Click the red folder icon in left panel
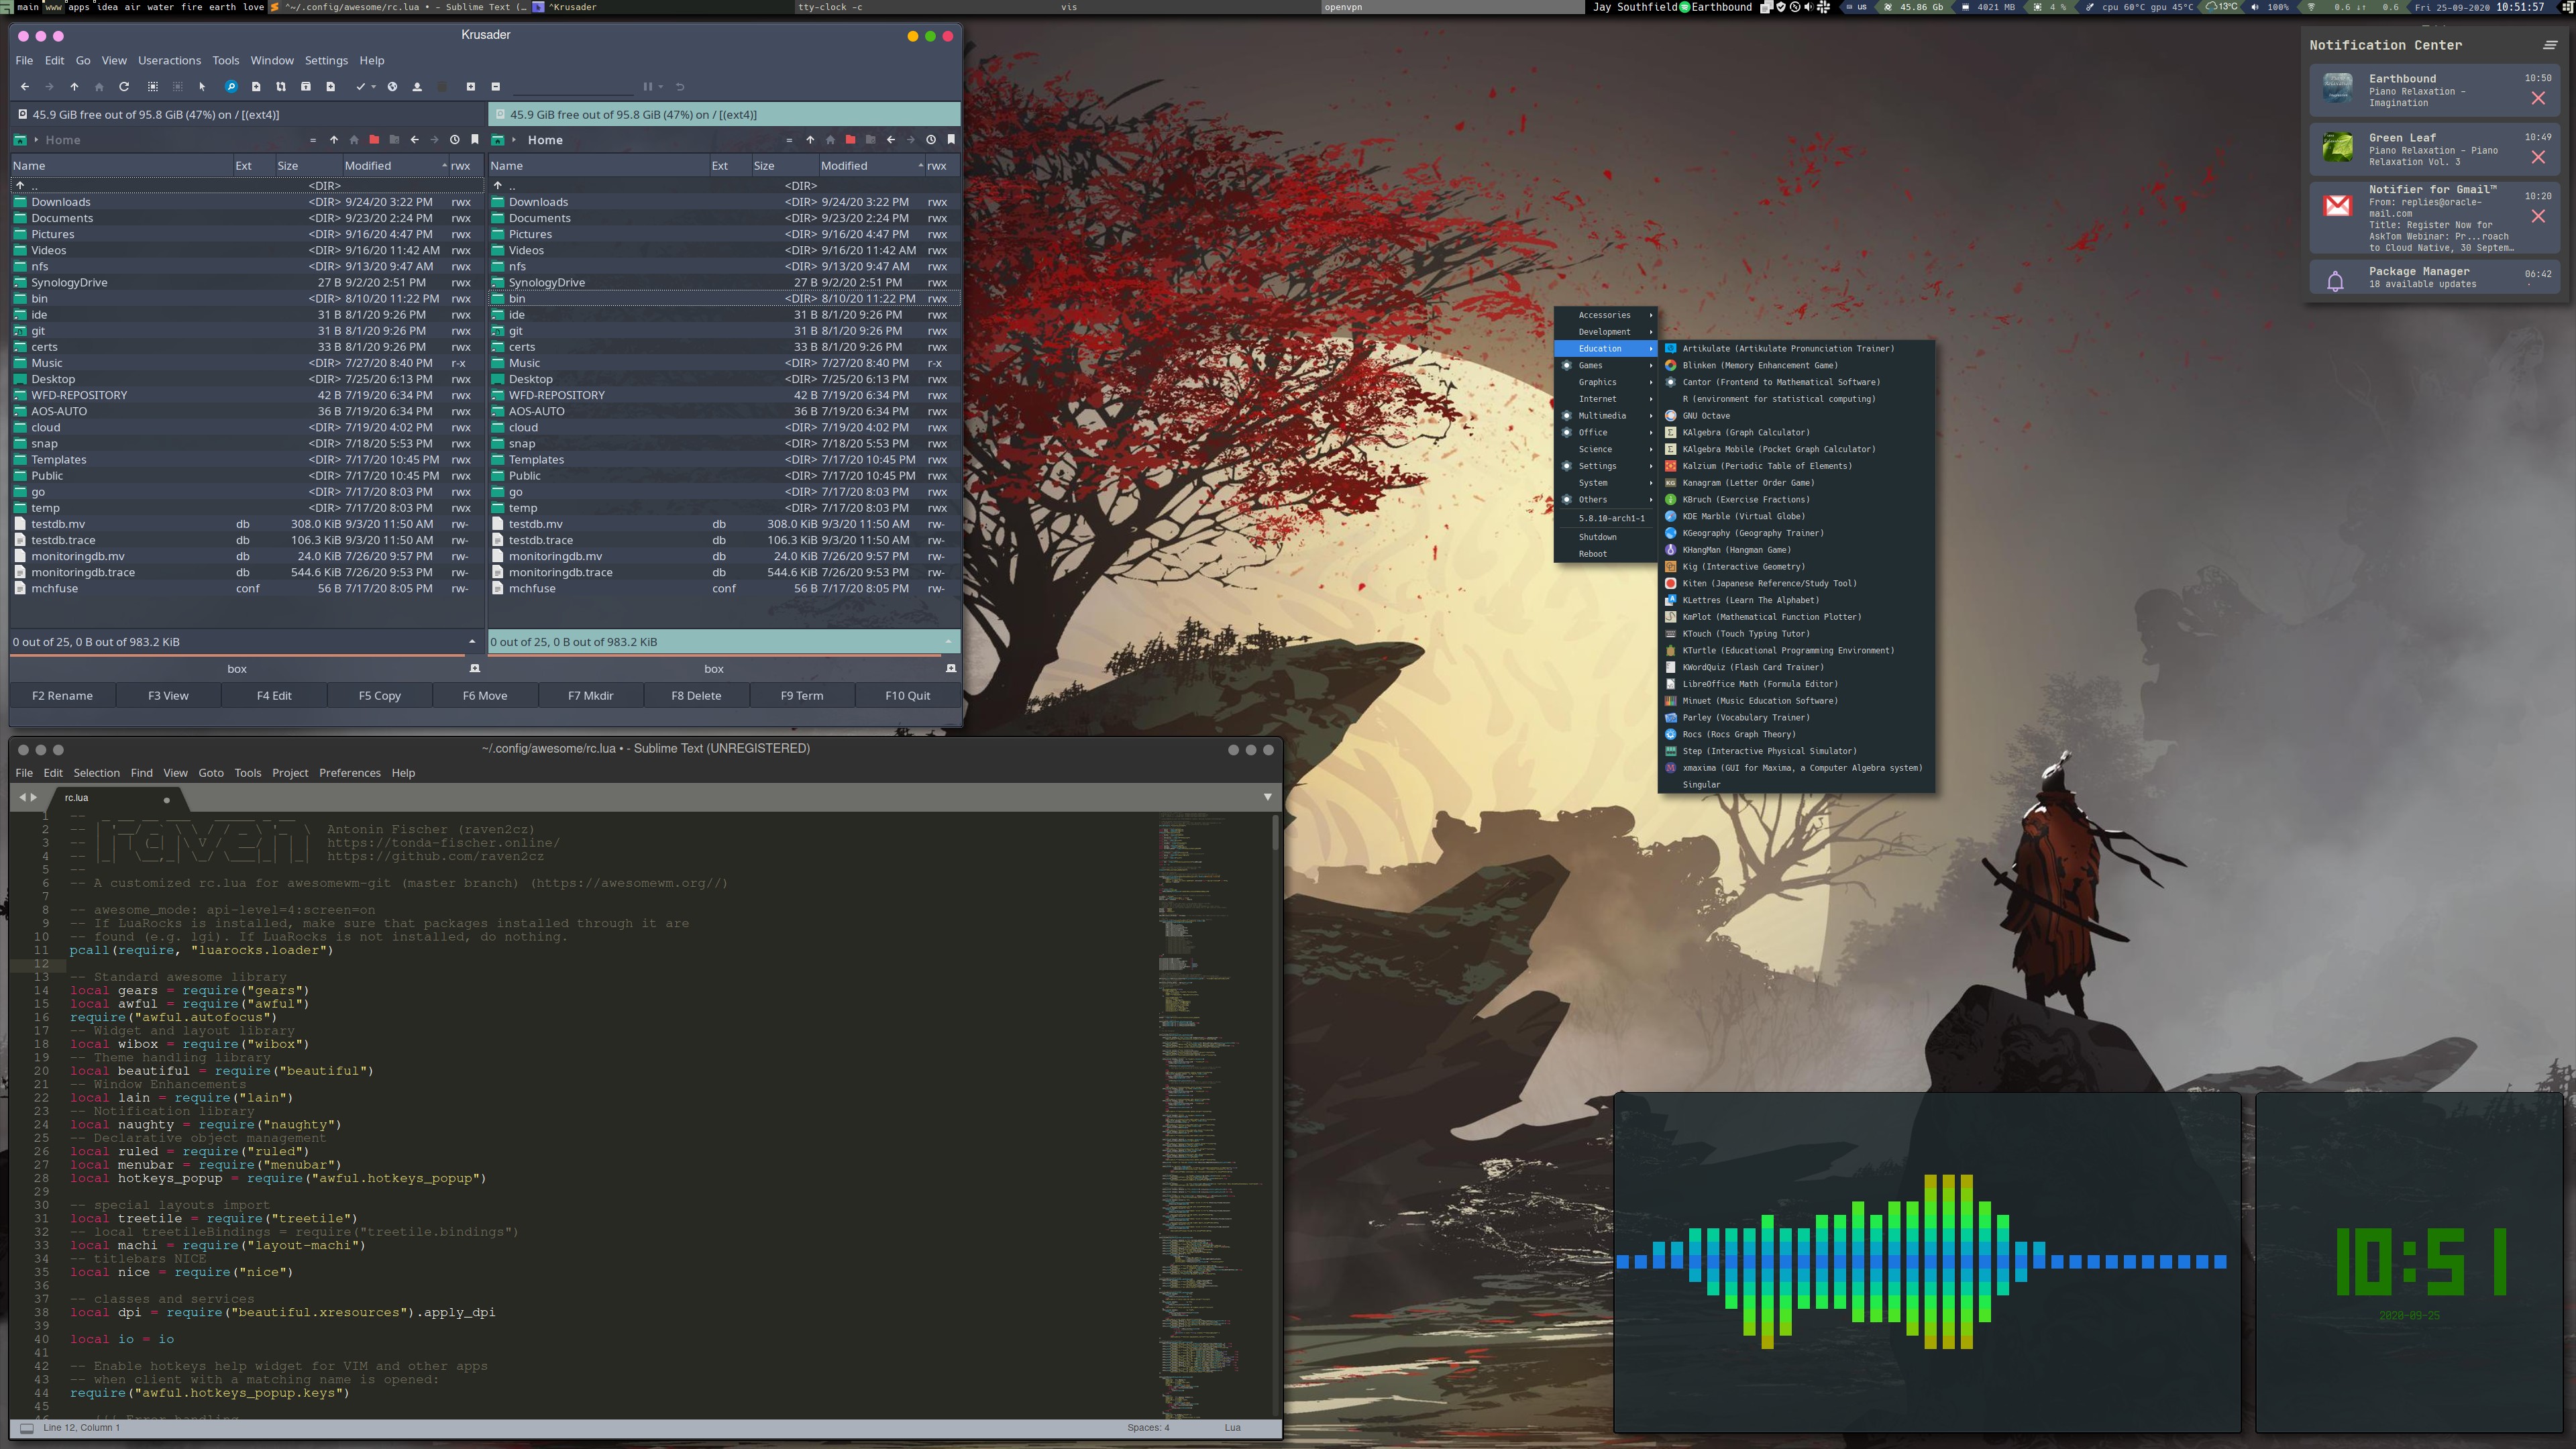2576x1449 pixels. [374, 140]
